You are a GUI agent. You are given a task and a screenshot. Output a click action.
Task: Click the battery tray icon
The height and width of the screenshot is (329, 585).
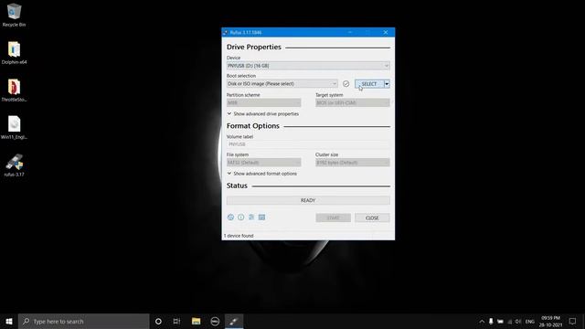click(x=500, y=322)
